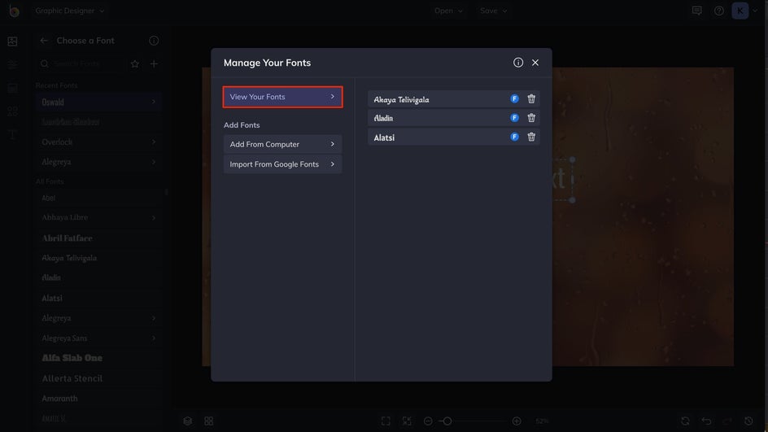Image resolution: width=768 pixels, height=432 pixels.
Task: Open the Save menu dropdown
Action: tap(493, 11)
